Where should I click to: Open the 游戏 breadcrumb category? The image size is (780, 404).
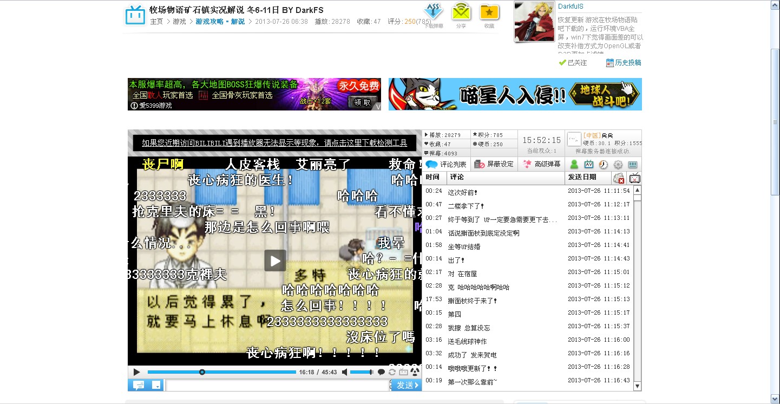point(179,22)
